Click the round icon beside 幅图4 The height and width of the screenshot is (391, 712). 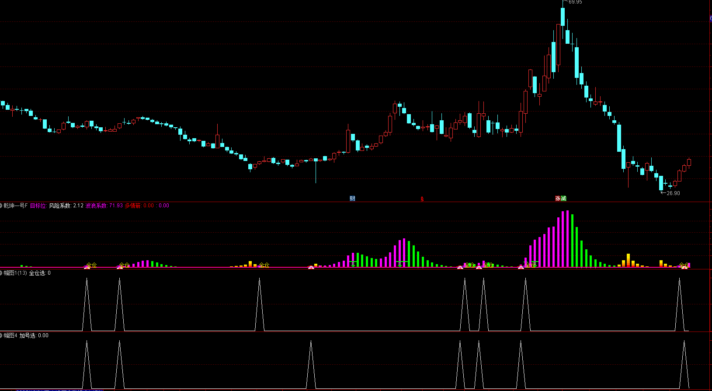click(x=1, y=335)
